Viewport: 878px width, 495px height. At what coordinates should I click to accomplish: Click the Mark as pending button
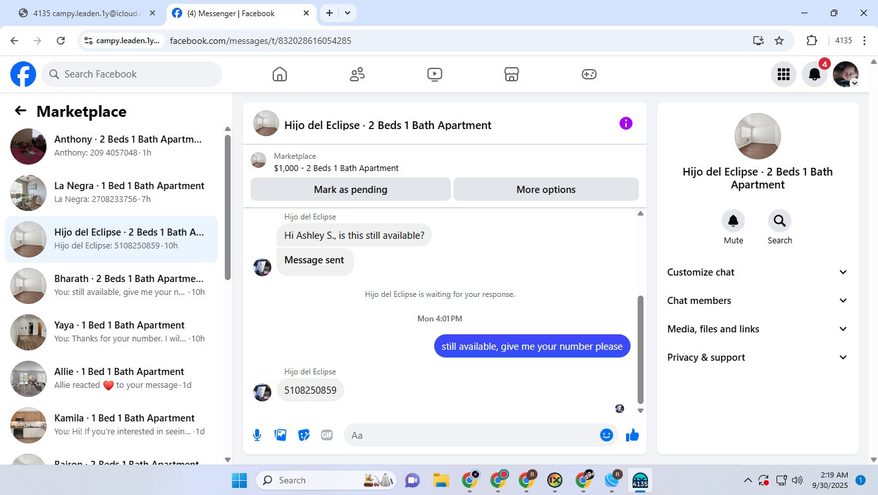351,190
